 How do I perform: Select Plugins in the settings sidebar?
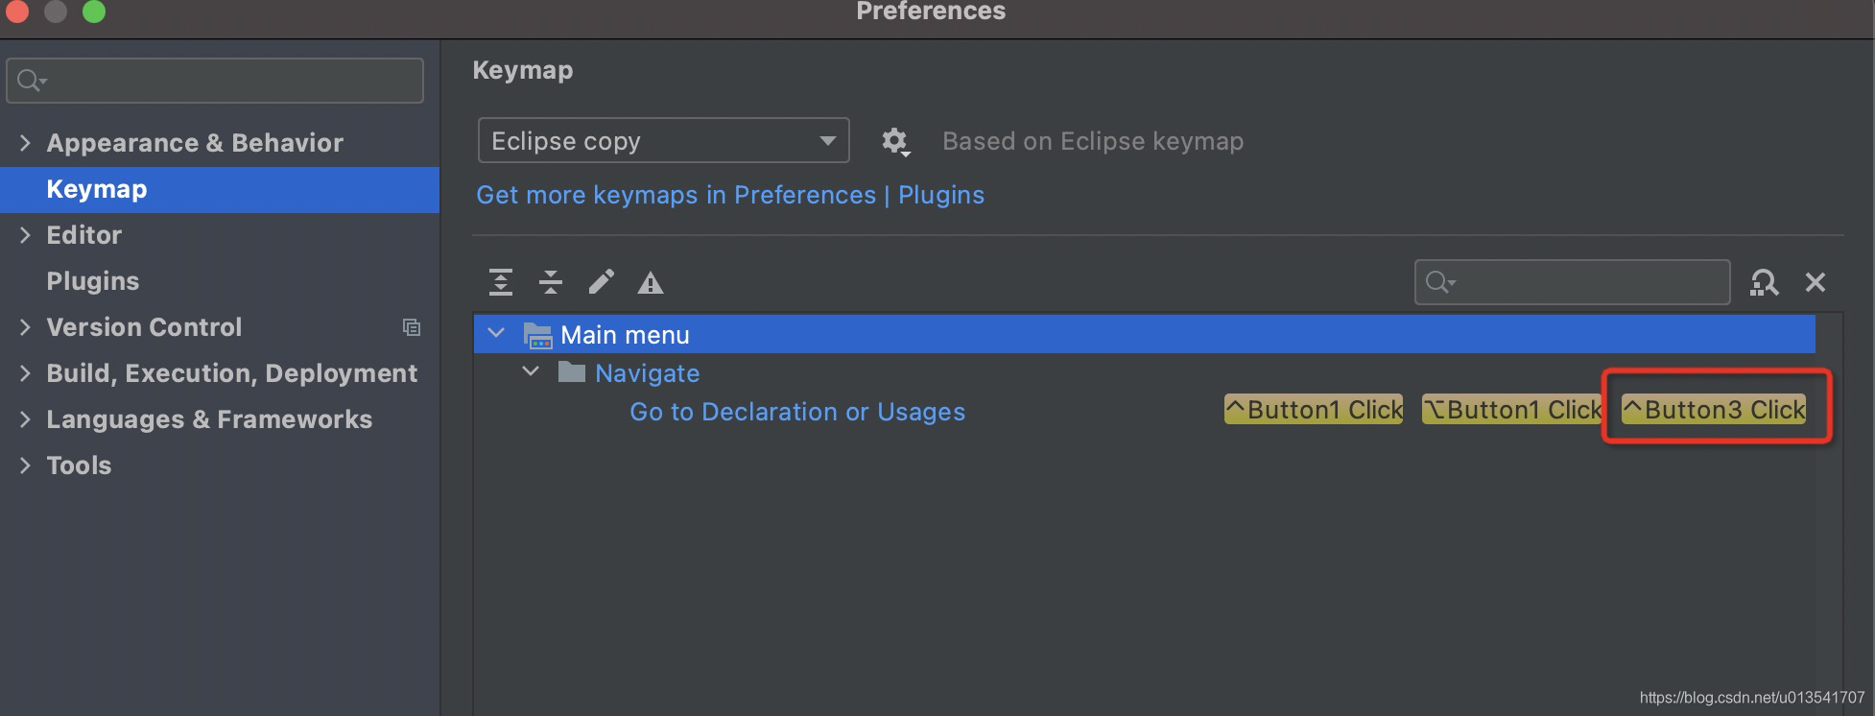tap(93, 281)
